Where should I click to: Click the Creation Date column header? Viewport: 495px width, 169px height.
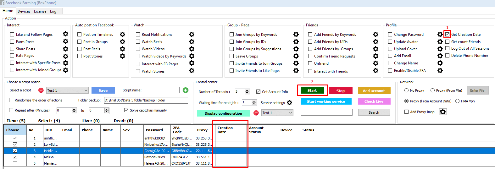tap(231, 130)
